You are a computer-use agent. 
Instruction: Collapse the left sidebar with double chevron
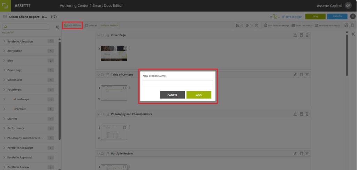pyautogui.click(x=58, y=27)
